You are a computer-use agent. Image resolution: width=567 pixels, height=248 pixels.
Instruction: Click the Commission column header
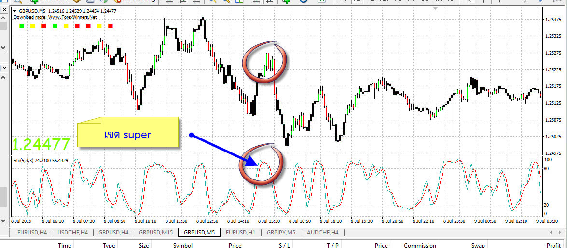420,245
